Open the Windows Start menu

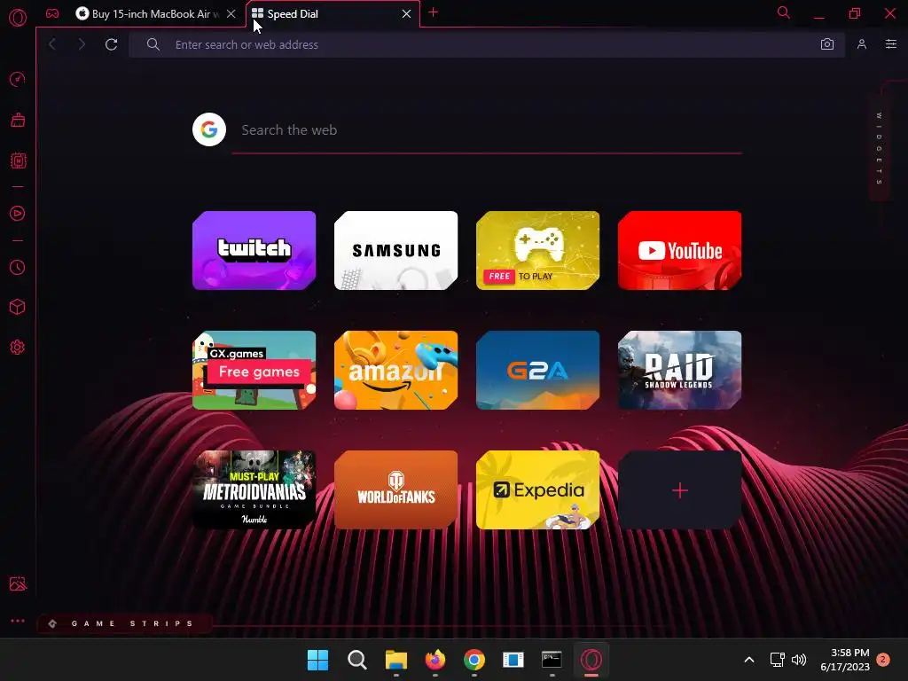(x=317, y=660)
